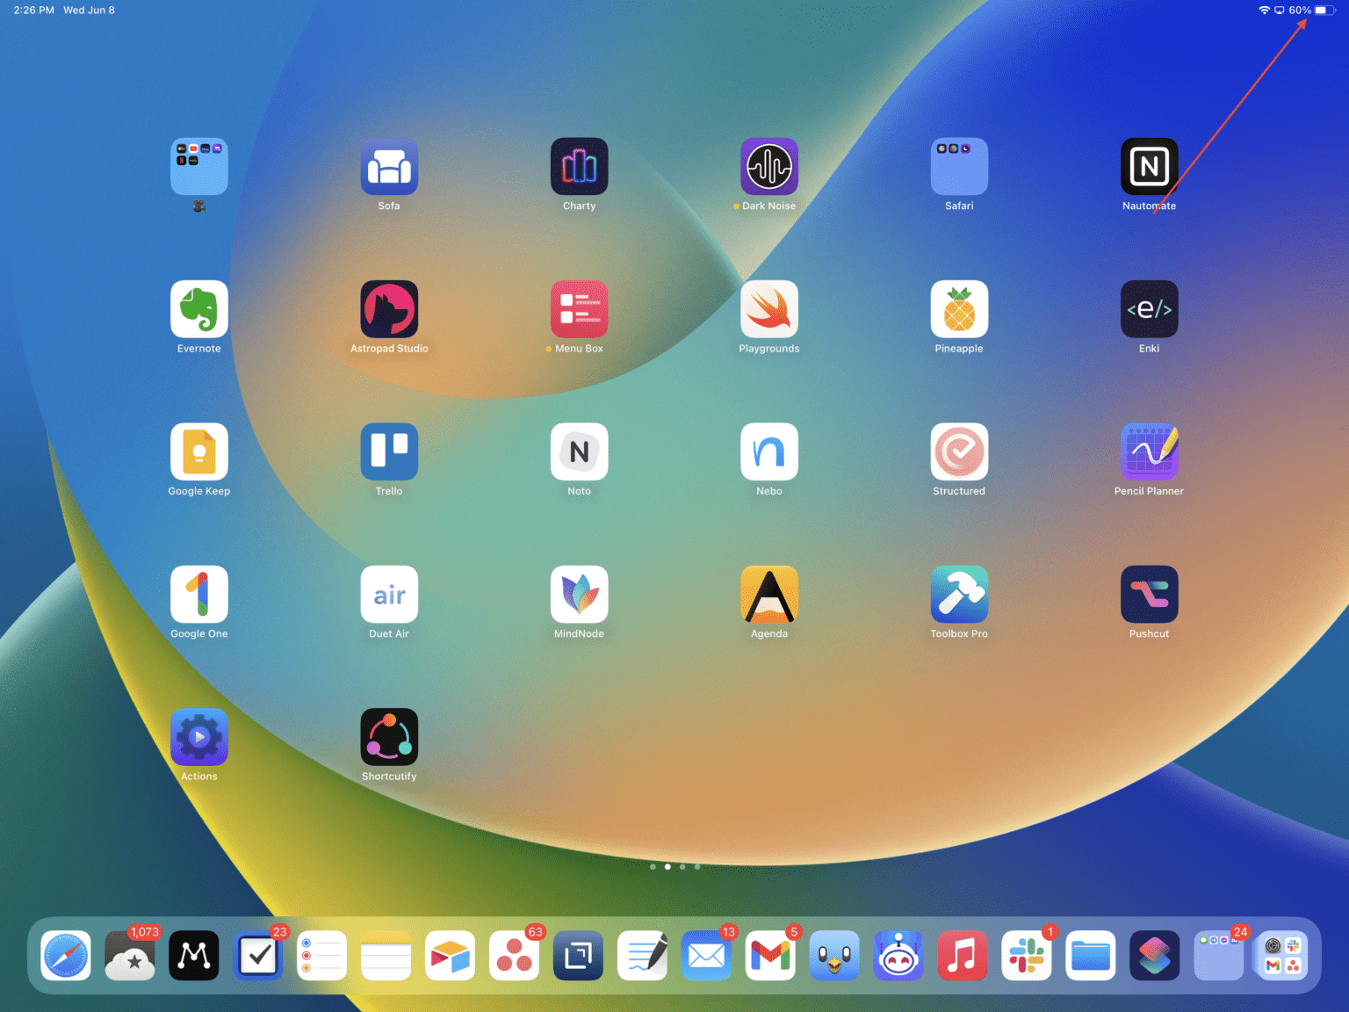This screenshot has width=1349, height=1012.
Task: Tap the third page indicator dot
Action: pyautogui.click(x=682, y=867)
